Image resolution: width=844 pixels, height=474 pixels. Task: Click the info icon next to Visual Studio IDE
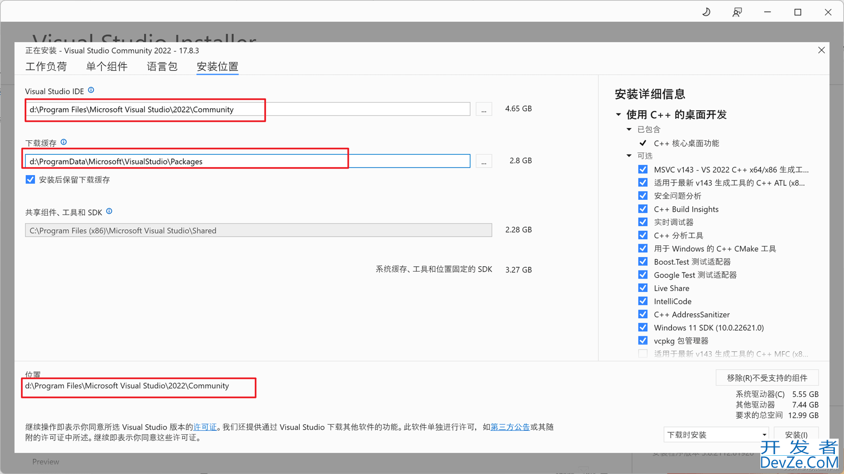coord(91,90)
